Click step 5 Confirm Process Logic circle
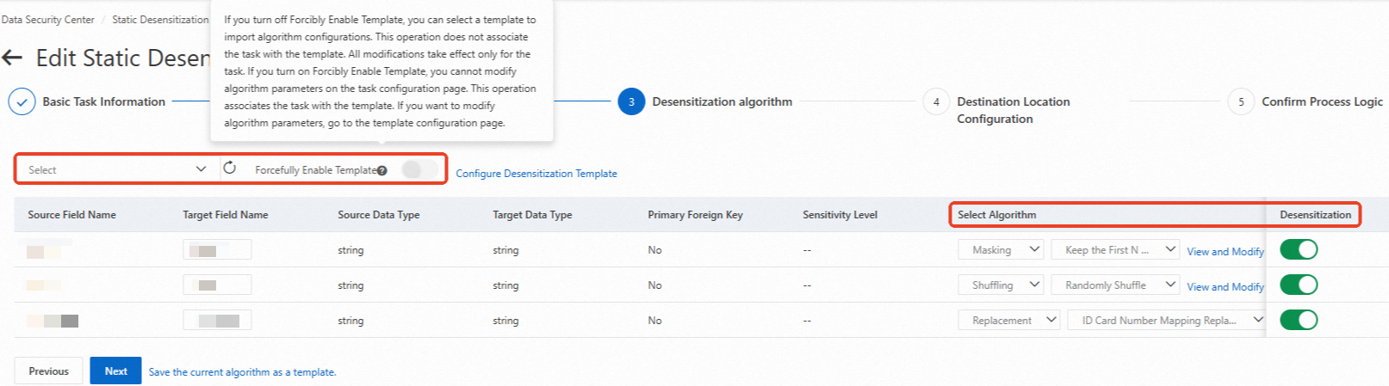This screenshot has width=1389, height=386. pyautogui.click(x=1241, y=101)
